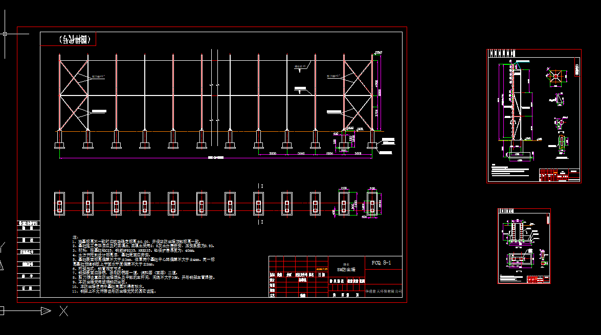Select the first foundation in the plan row
601x335 pixels.
click(59, 204)
